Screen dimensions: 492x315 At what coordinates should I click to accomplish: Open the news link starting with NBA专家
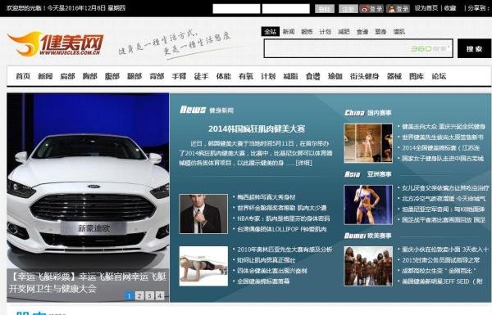(284, 218)
